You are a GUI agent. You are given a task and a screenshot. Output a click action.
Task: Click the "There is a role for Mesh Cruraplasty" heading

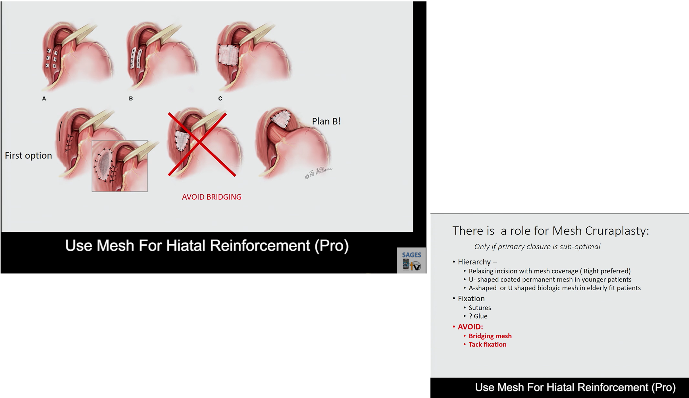(x=551, y=231)
